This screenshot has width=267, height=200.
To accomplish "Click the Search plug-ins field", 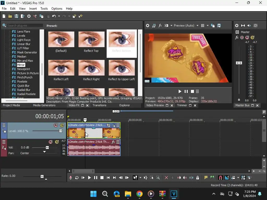I will [x=25, y=26].
